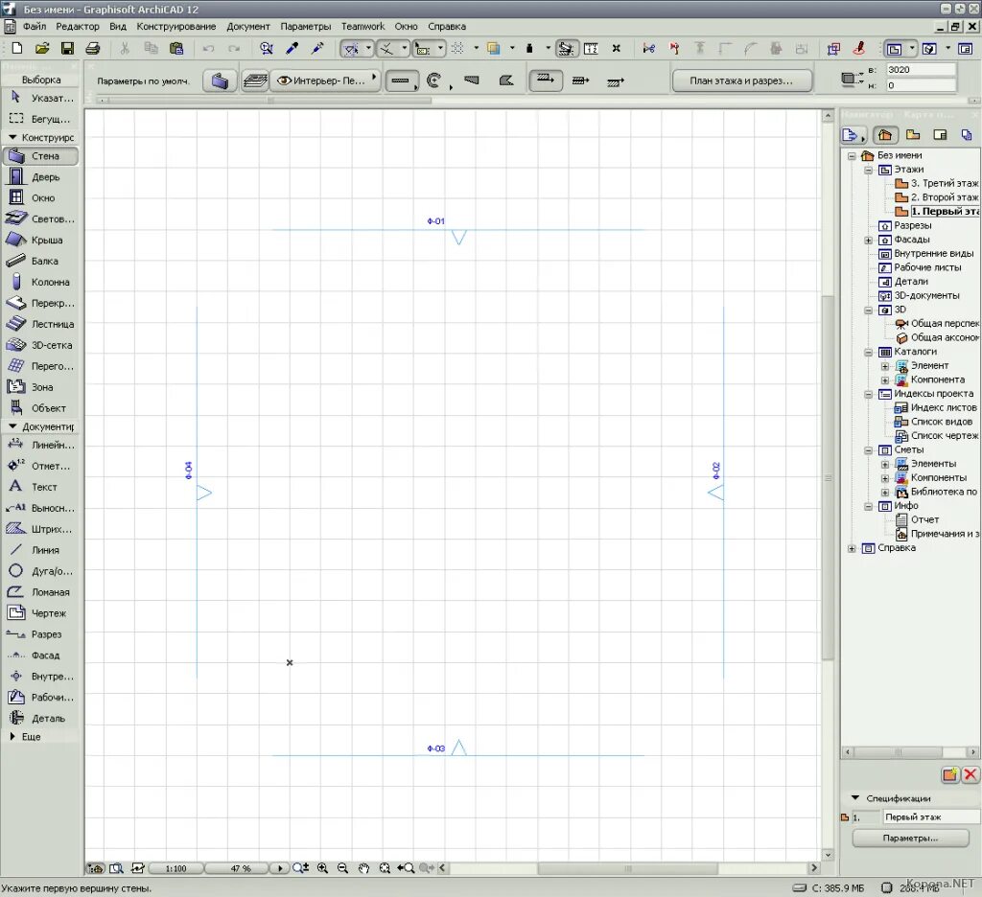
Task: Select the Фасад (Elevation) tool
Action: [41, 655]
